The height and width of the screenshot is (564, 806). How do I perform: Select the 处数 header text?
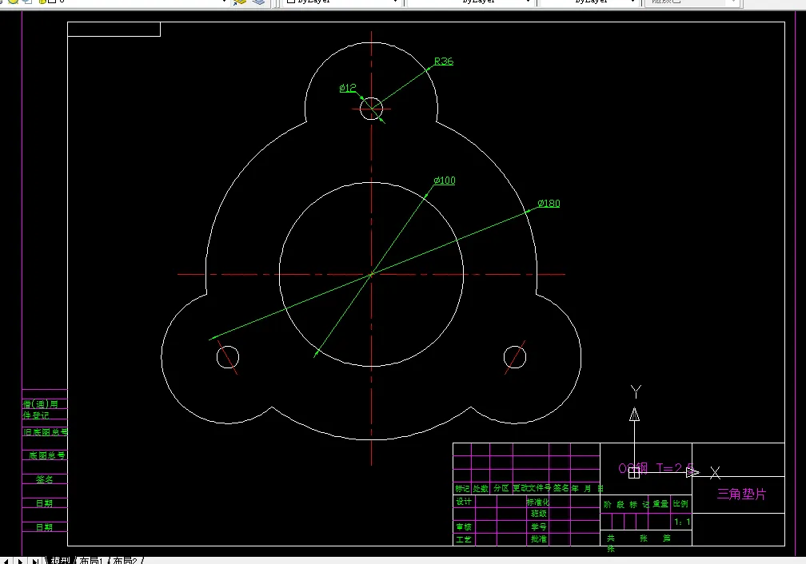point(480,488)
